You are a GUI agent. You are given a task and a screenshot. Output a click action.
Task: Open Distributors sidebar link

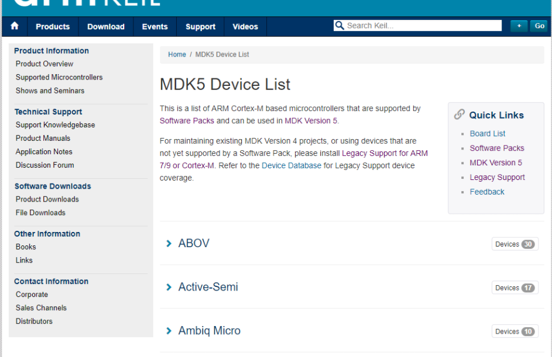34,321
